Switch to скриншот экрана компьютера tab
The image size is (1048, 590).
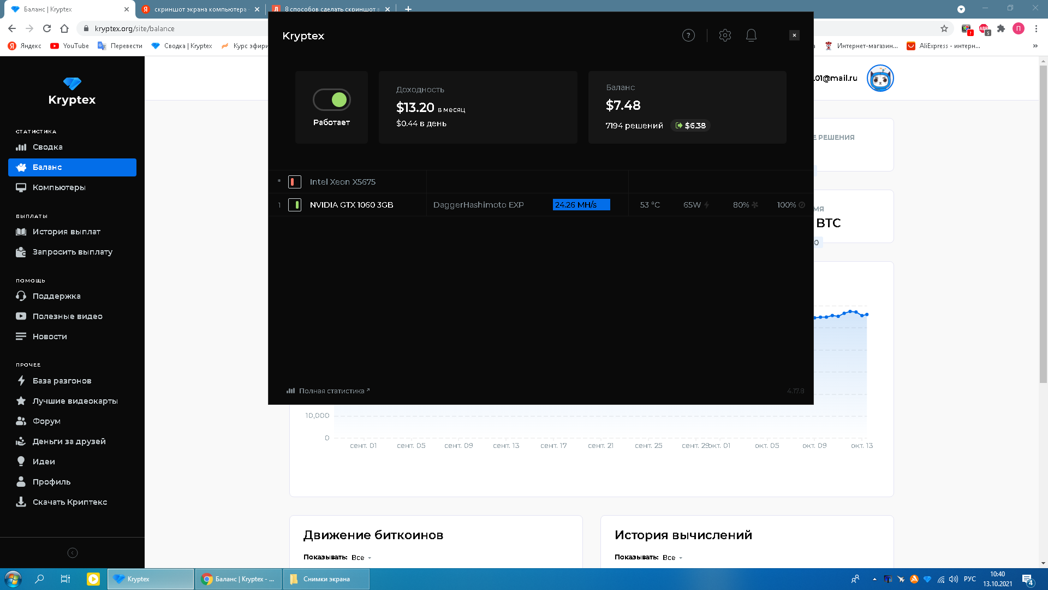(x=200, y=9)
